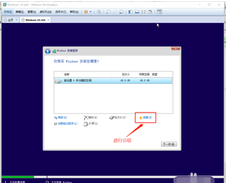
Task: Click the revert to snapshot icon
Action: tap(115, 12)
